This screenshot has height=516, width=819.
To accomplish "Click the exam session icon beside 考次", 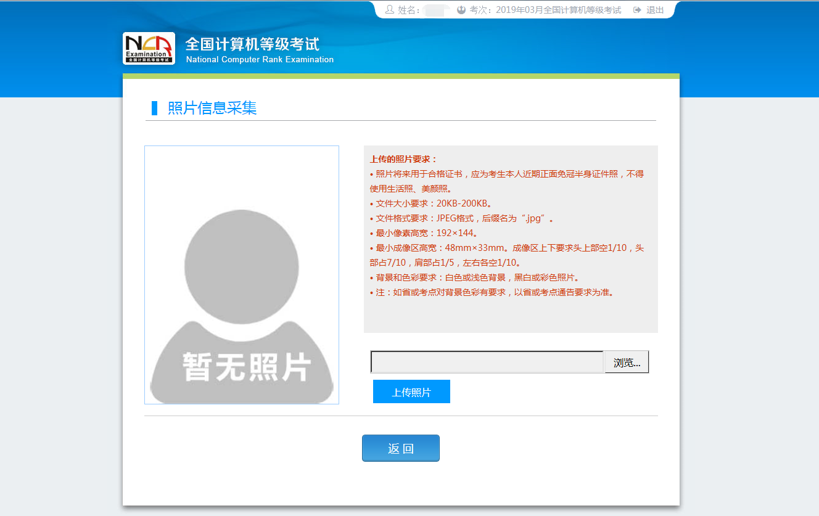I will [x=461, y=10].
